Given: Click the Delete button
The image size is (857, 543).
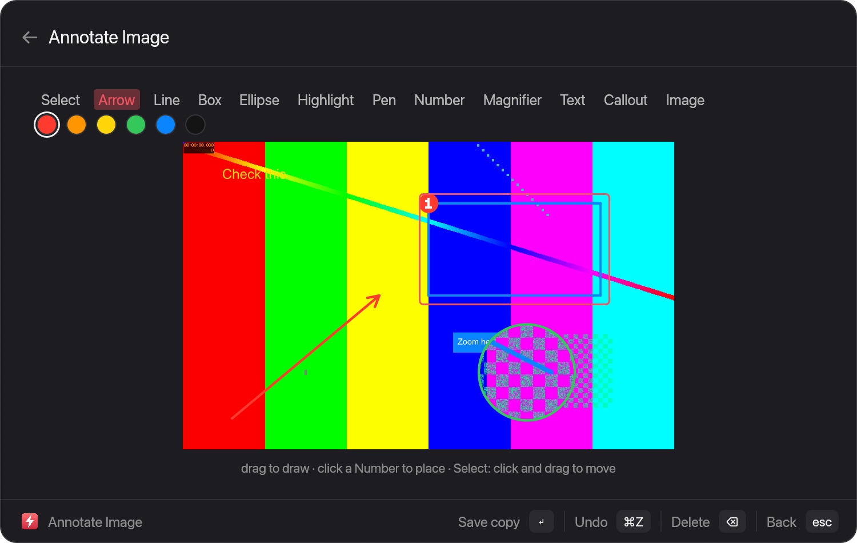Looking at the screenshot, I should point(690,522).
